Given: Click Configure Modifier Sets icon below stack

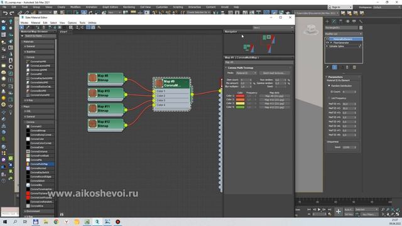Looking at the screenshot, I should tap(354, 67).
